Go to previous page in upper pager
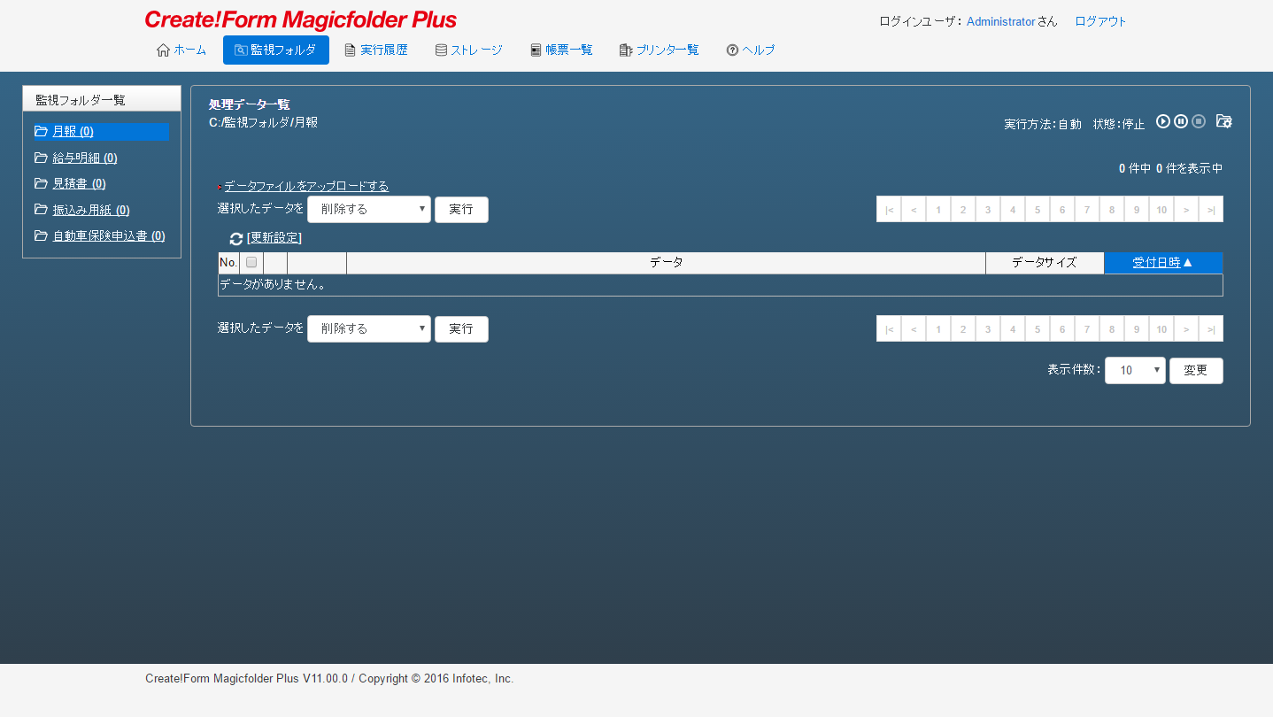This screenshot has width=1273, height=717. [x=914, y=210]
